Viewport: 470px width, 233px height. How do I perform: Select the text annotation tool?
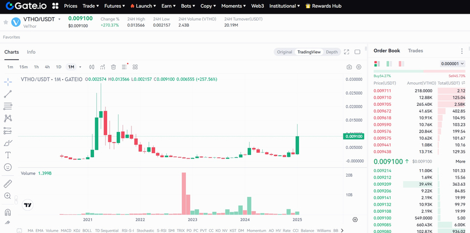click(x=8, y=155)
